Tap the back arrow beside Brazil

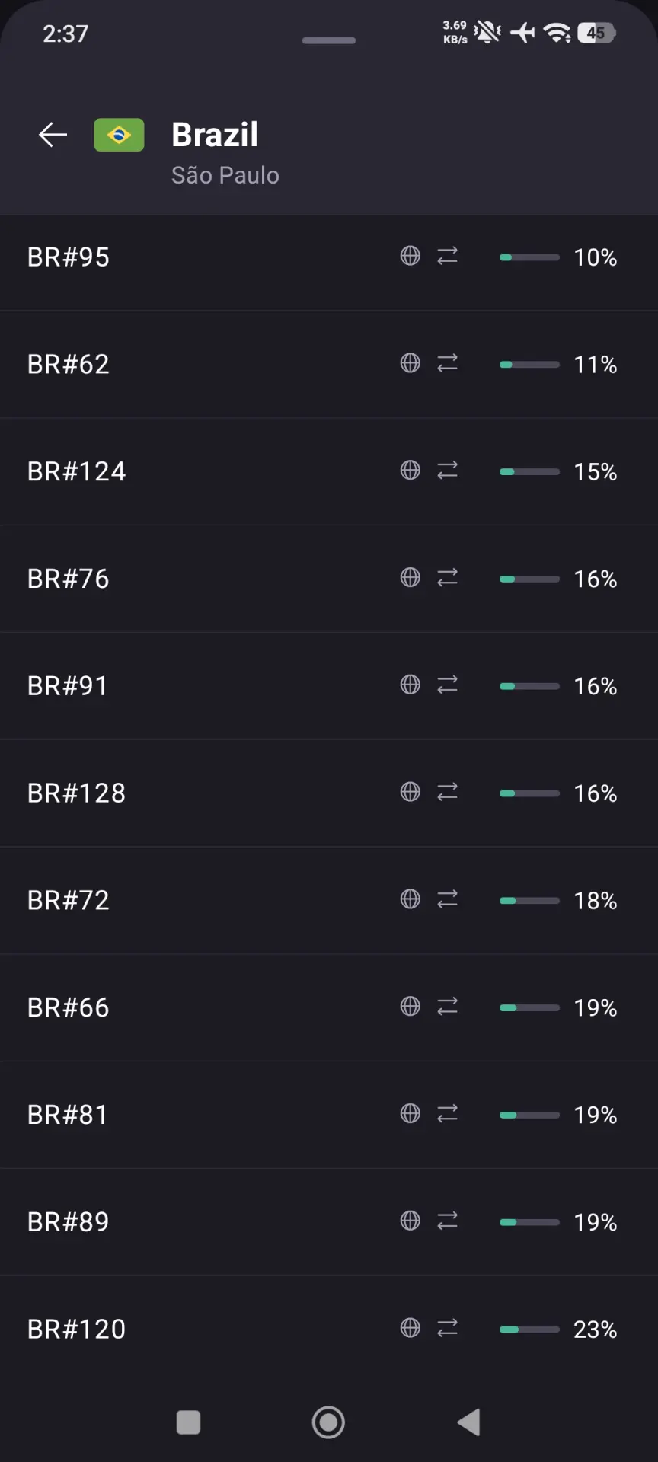pyautogui.click(x=53, y=135)
